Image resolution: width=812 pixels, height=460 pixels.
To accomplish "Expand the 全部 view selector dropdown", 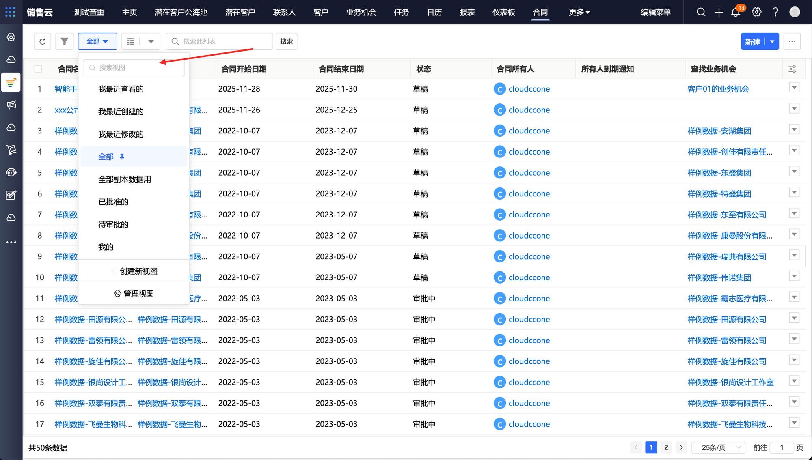I will coord(97,41).
